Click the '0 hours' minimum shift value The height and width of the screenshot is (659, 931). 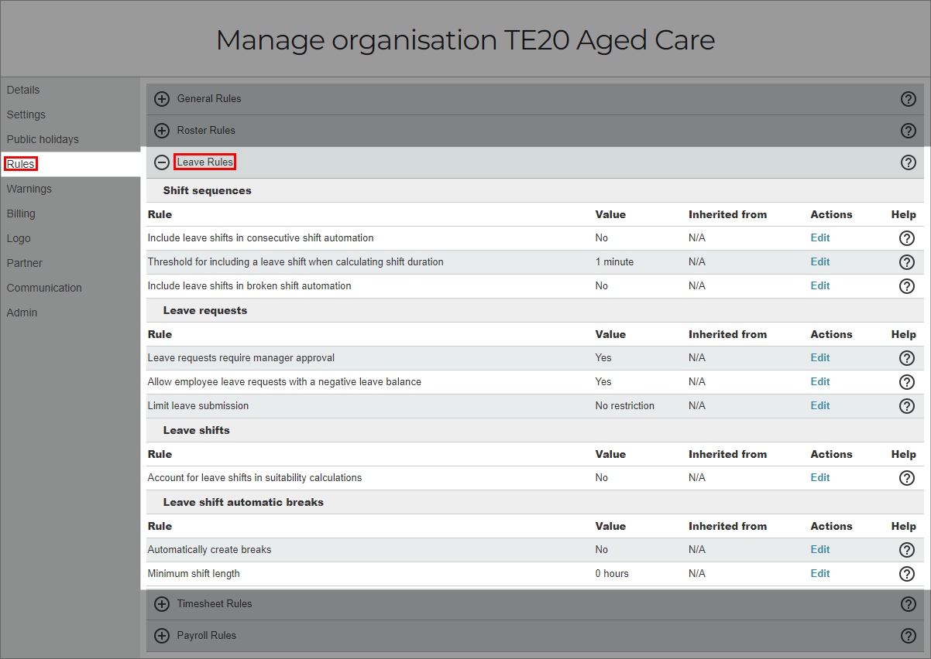point(612,573)
